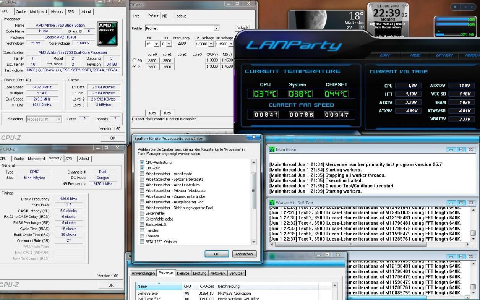Enable the Seitenfehler column checkbox
Viewport: 480px width, 300px height.
pyautogui.click(x=142, y=213)
